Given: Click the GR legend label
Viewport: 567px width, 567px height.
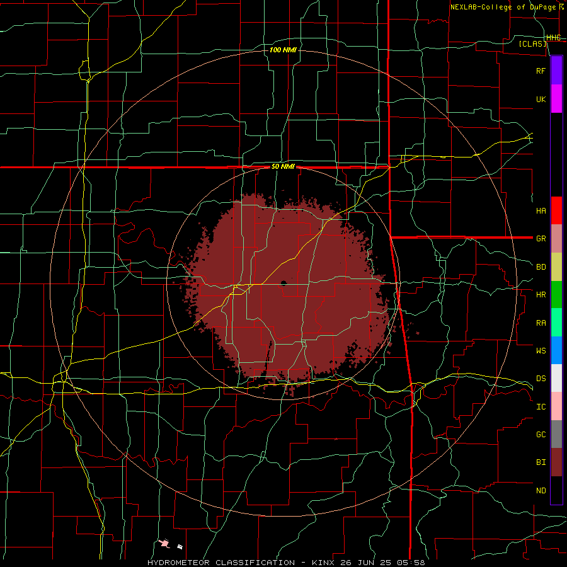Looking at the screenshot, I should (x=541, y=239).
